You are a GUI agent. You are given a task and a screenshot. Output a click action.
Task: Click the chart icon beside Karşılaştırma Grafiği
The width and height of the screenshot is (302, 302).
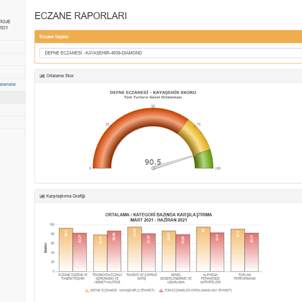(42, 196)
